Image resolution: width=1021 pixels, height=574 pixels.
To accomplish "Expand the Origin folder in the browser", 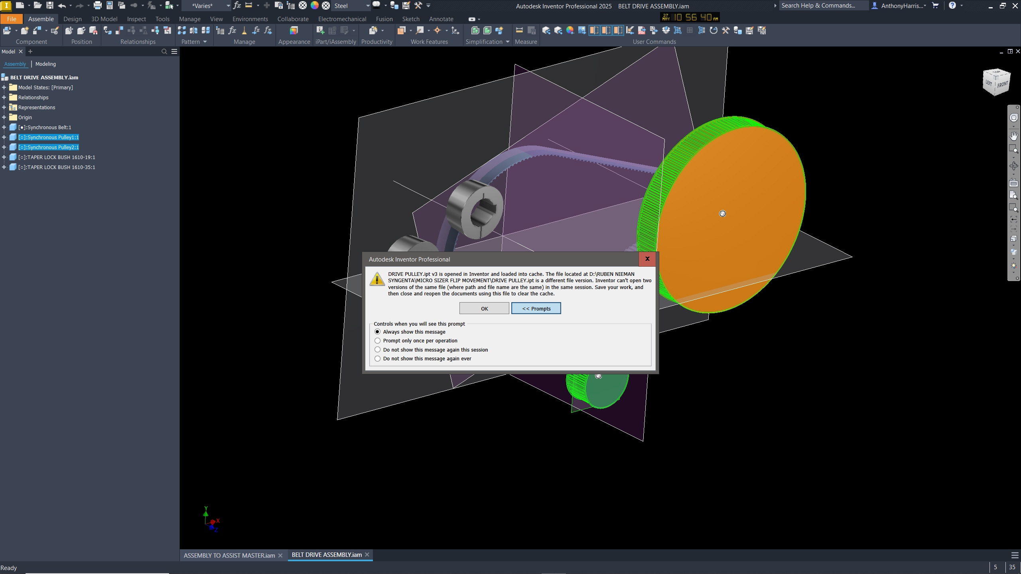I will click(x=4, y=117).
